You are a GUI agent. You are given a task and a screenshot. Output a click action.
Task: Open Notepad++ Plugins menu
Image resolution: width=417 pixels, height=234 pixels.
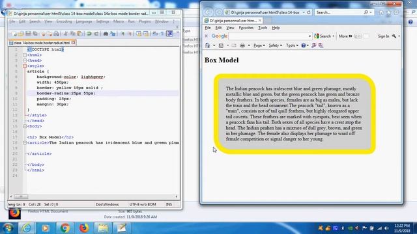[145, 21]
